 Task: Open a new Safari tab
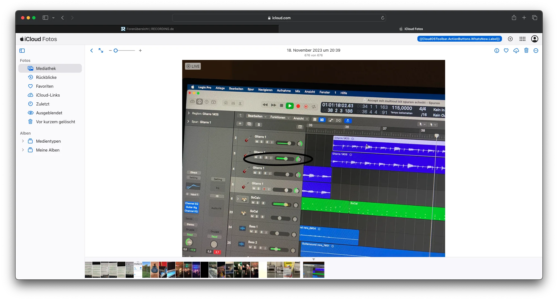524,18
